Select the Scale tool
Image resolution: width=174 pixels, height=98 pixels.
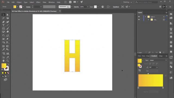(7, 36)
